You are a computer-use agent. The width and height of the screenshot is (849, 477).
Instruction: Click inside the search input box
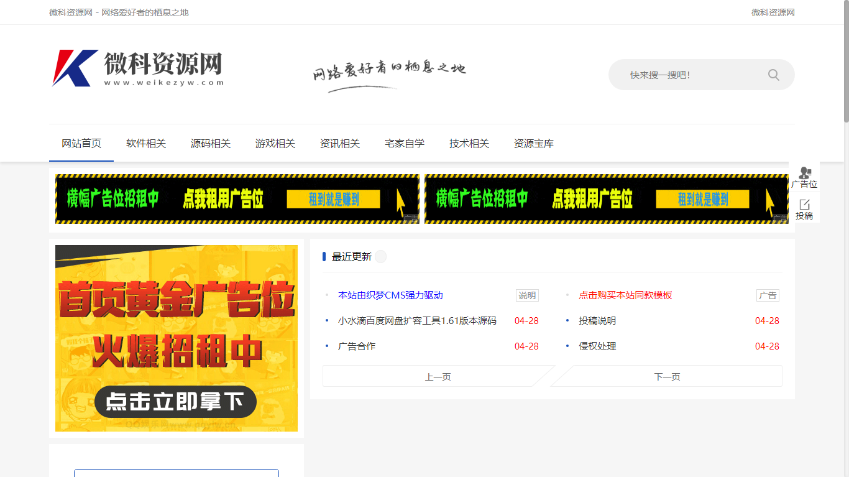click(x=684, y=74)
